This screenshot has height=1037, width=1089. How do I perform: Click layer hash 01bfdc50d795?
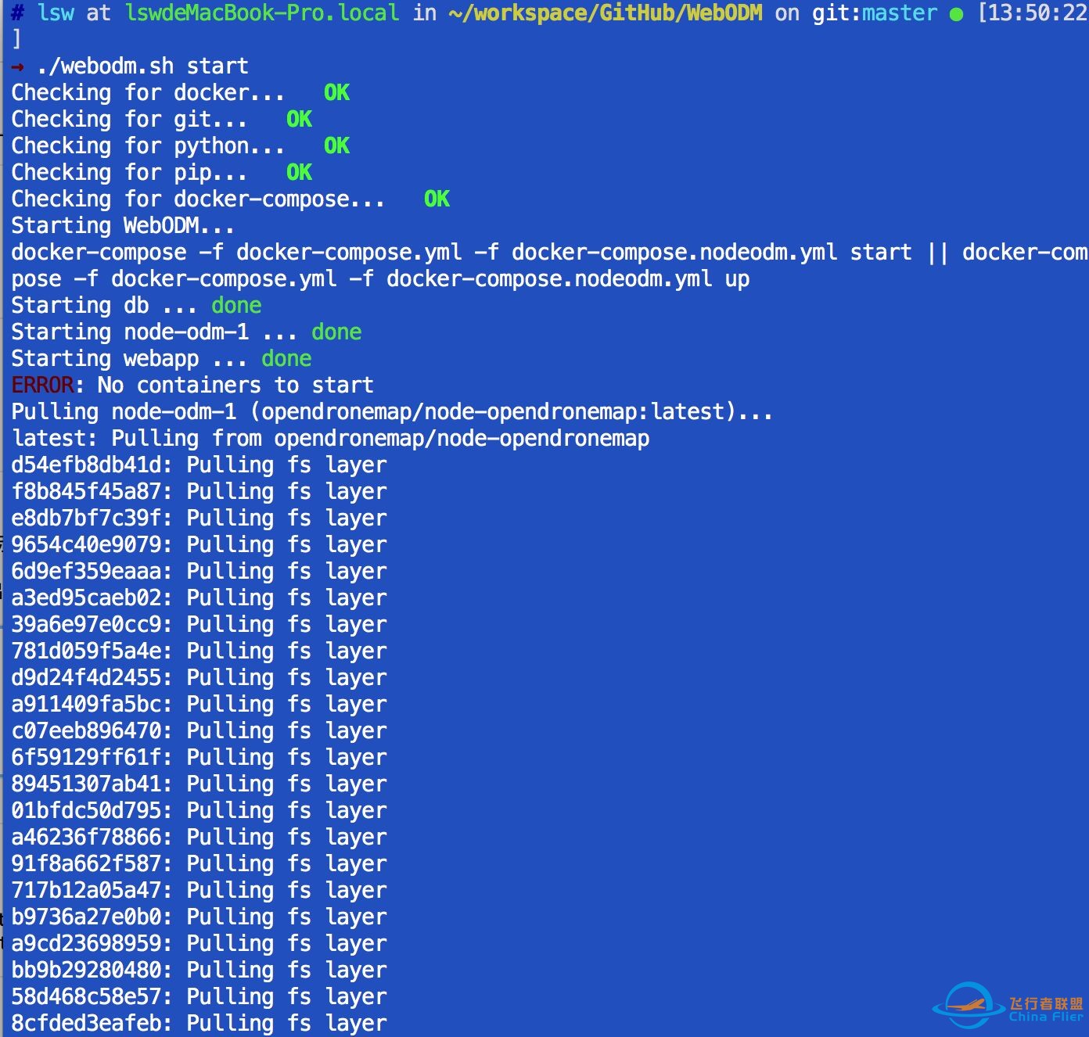[86, 810]
